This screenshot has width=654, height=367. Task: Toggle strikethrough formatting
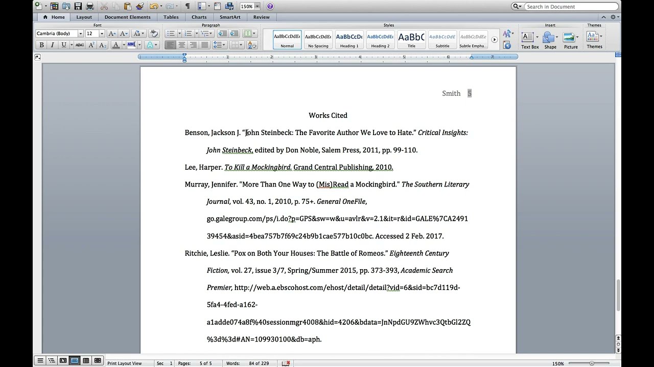(x=79, y=45)
